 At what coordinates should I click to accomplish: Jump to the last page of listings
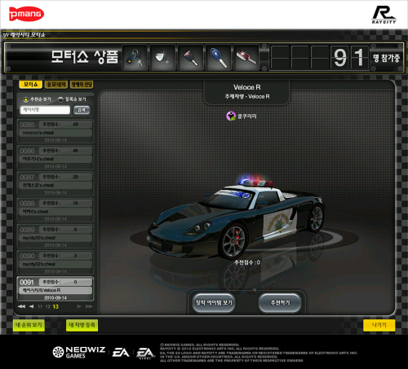(89, 306)
